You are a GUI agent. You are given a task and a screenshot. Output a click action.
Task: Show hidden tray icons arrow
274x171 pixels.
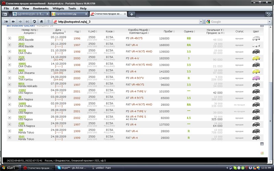[x=227, y=168]
